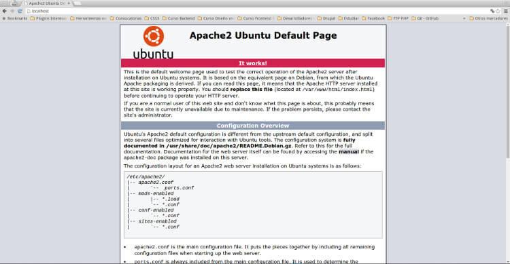Open the Plugins Interesantes bookmark folder

(48, 18)
